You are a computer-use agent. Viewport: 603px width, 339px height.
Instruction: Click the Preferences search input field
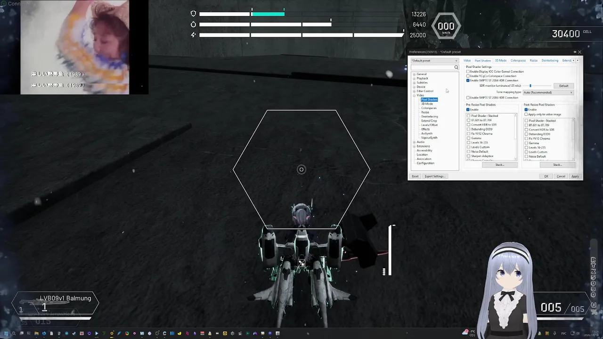(x=432, y=67)
